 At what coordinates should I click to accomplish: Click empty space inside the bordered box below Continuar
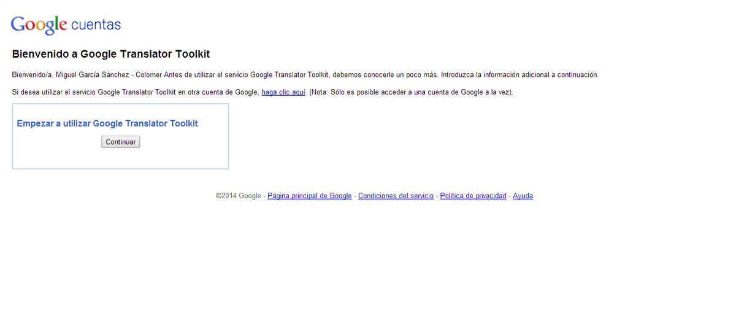coord(120,158)
